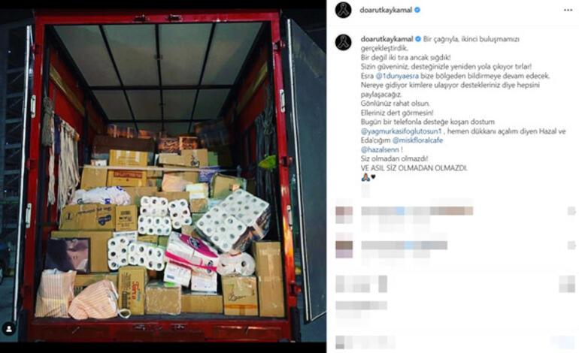Open second blurred commenter's avatar
This screenshot has height=353, width=579.
[x=344, y=249]
